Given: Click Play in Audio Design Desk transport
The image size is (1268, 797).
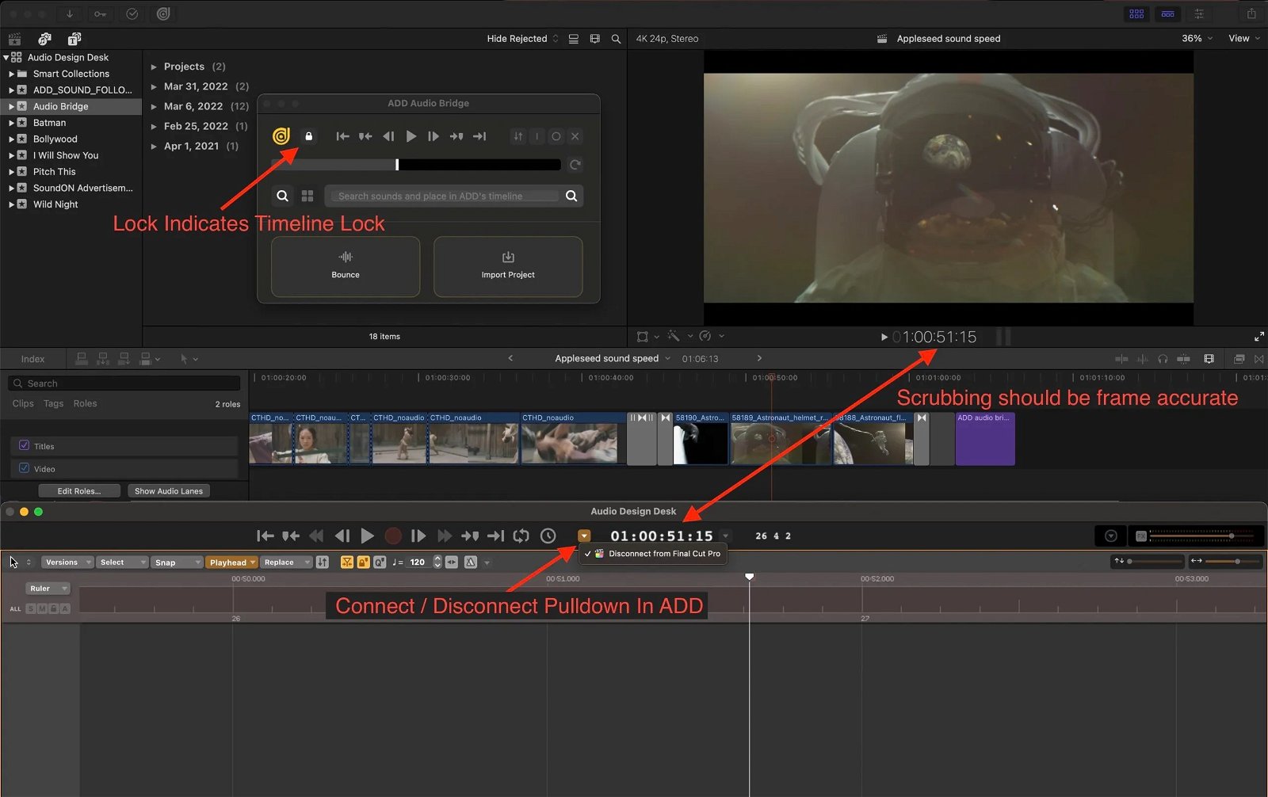Looking at the screenshot, I should [x=367, y=536].
